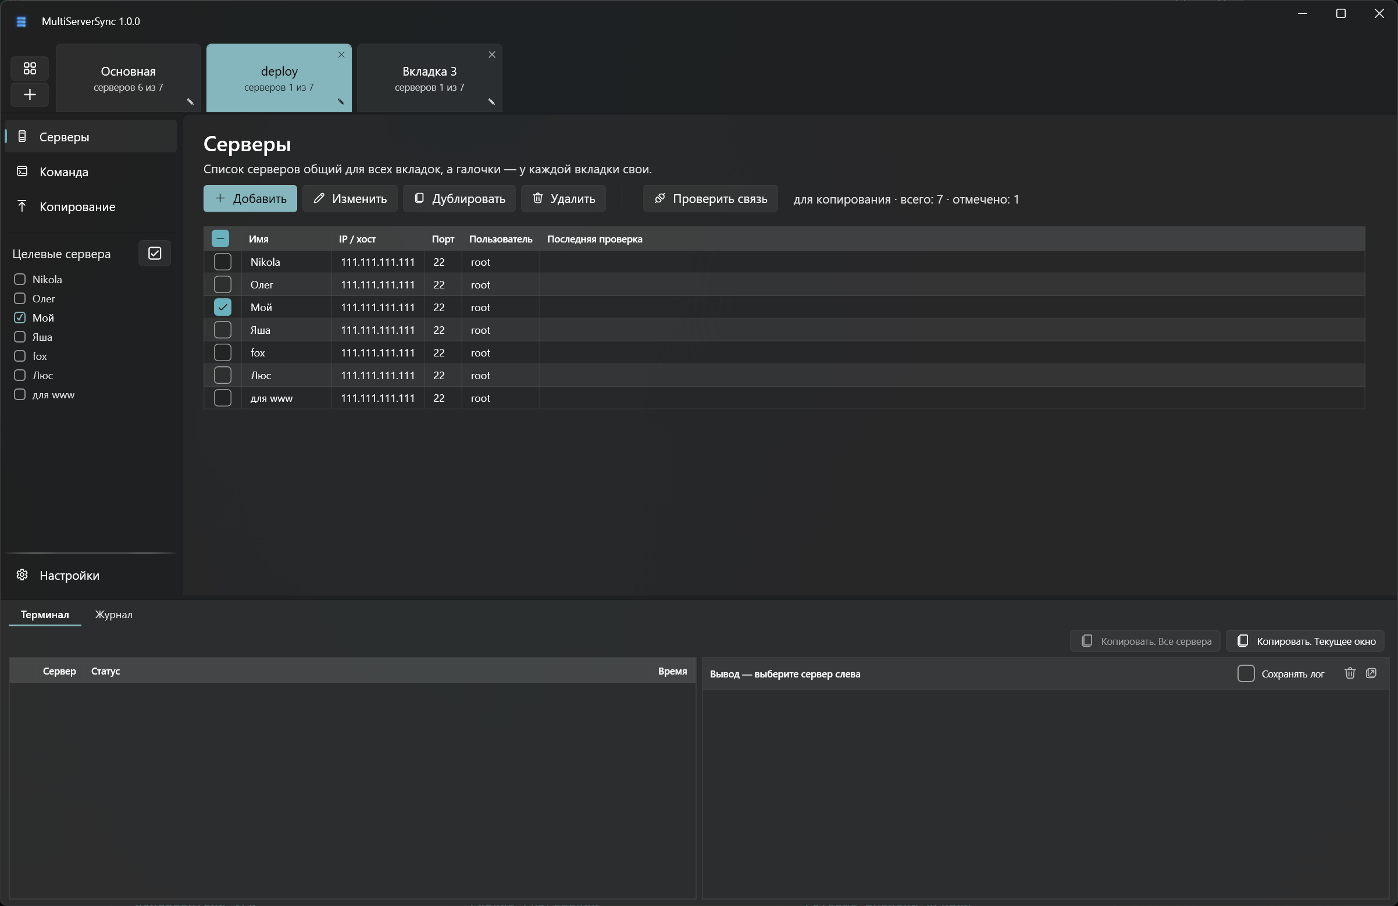Open Копирование section

coord(91,206)
